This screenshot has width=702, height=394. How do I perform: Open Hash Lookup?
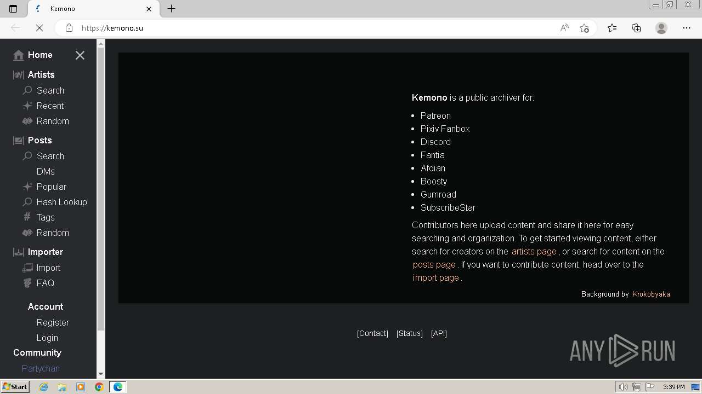pos(62,202)
